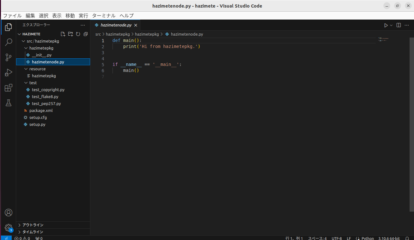Click the Refresh Explorer icon
This screenshot has width=414, height=240.
(78, 34)
